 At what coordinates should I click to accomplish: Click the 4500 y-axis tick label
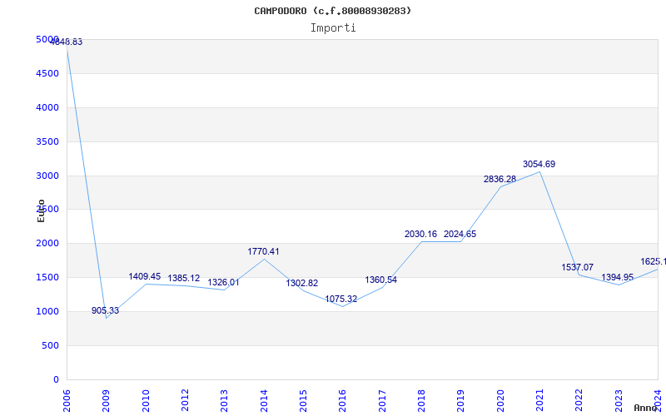[47, 73]
